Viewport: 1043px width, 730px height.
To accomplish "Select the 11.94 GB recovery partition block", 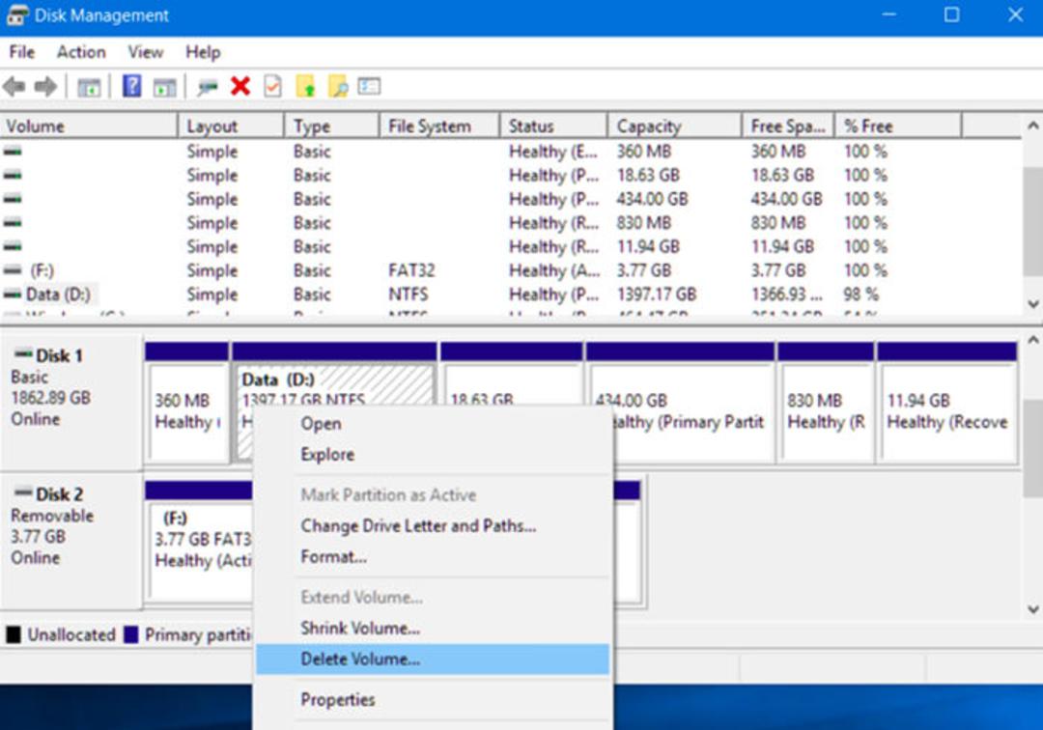I will click(x=947, y=402).
